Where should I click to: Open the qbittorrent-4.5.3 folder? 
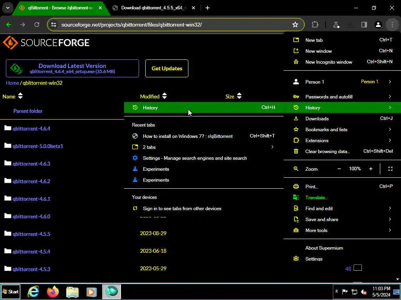click(x=31, y=269)
